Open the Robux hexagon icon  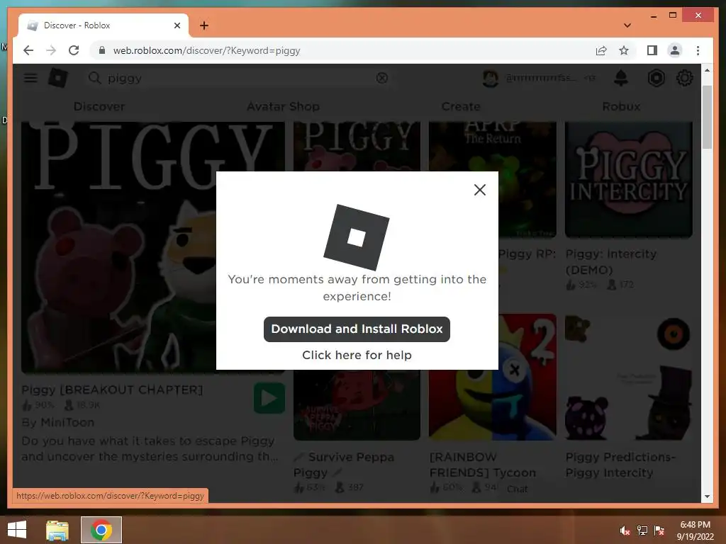656,78
